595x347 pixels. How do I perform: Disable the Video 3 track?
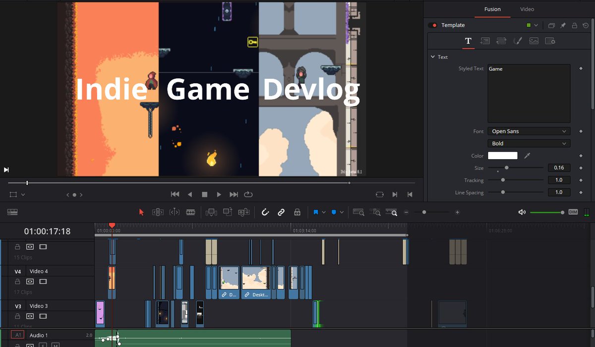pos(43,316)
